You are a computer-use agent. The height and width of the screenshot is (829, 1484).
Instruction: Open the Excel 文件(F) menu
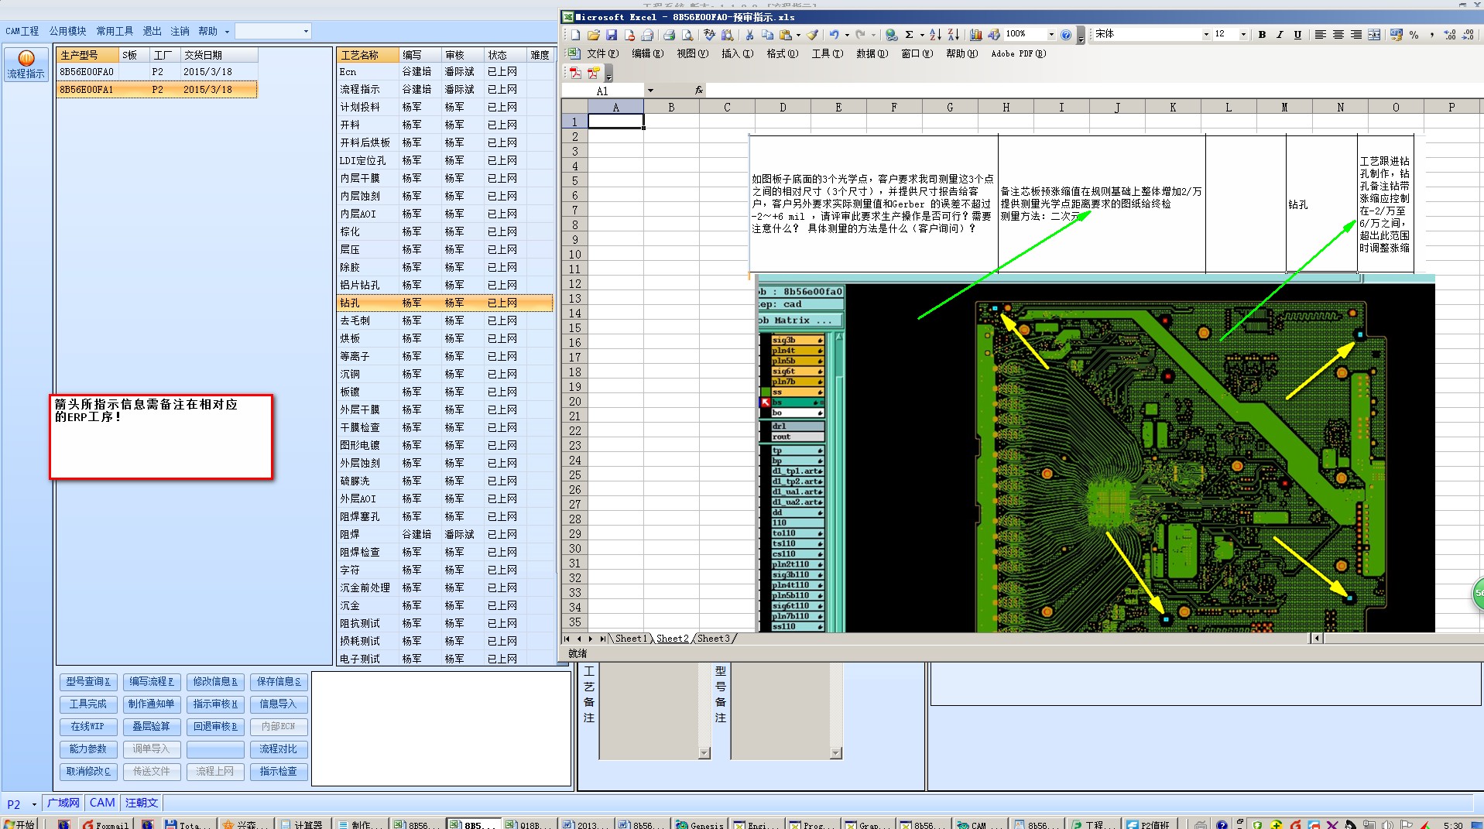(x=602, y=53)
